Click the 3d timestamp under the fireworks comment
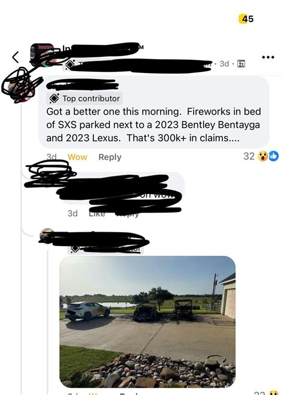The width and height of the screenshot is (284, 395). click(x=52, y=157)
